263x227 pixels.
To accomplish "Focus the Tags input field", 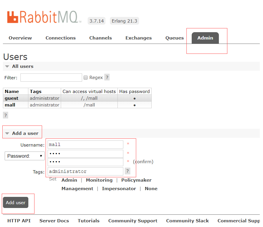I will click(85, 171).
